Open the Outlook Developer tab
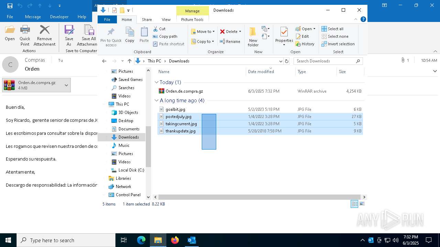The image size is (440, 247). click(x=59, y=17)
